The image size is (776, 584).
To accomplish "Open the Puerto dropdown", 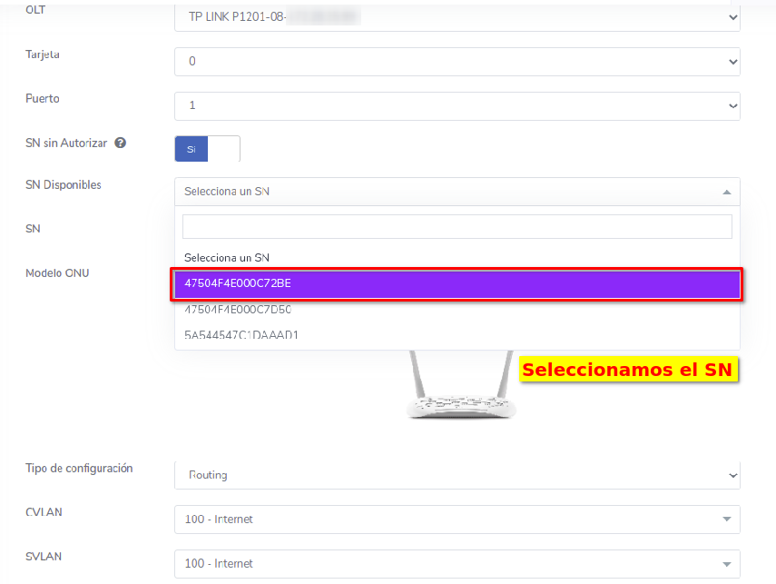I will 457,106.
